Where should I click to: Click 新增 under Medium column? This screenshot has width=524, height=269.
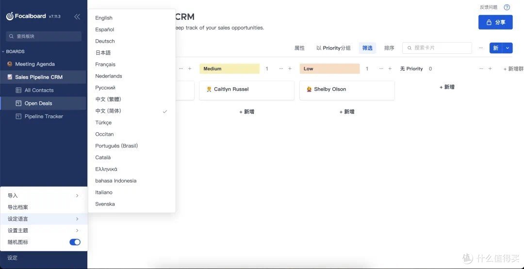click(246, 112)
